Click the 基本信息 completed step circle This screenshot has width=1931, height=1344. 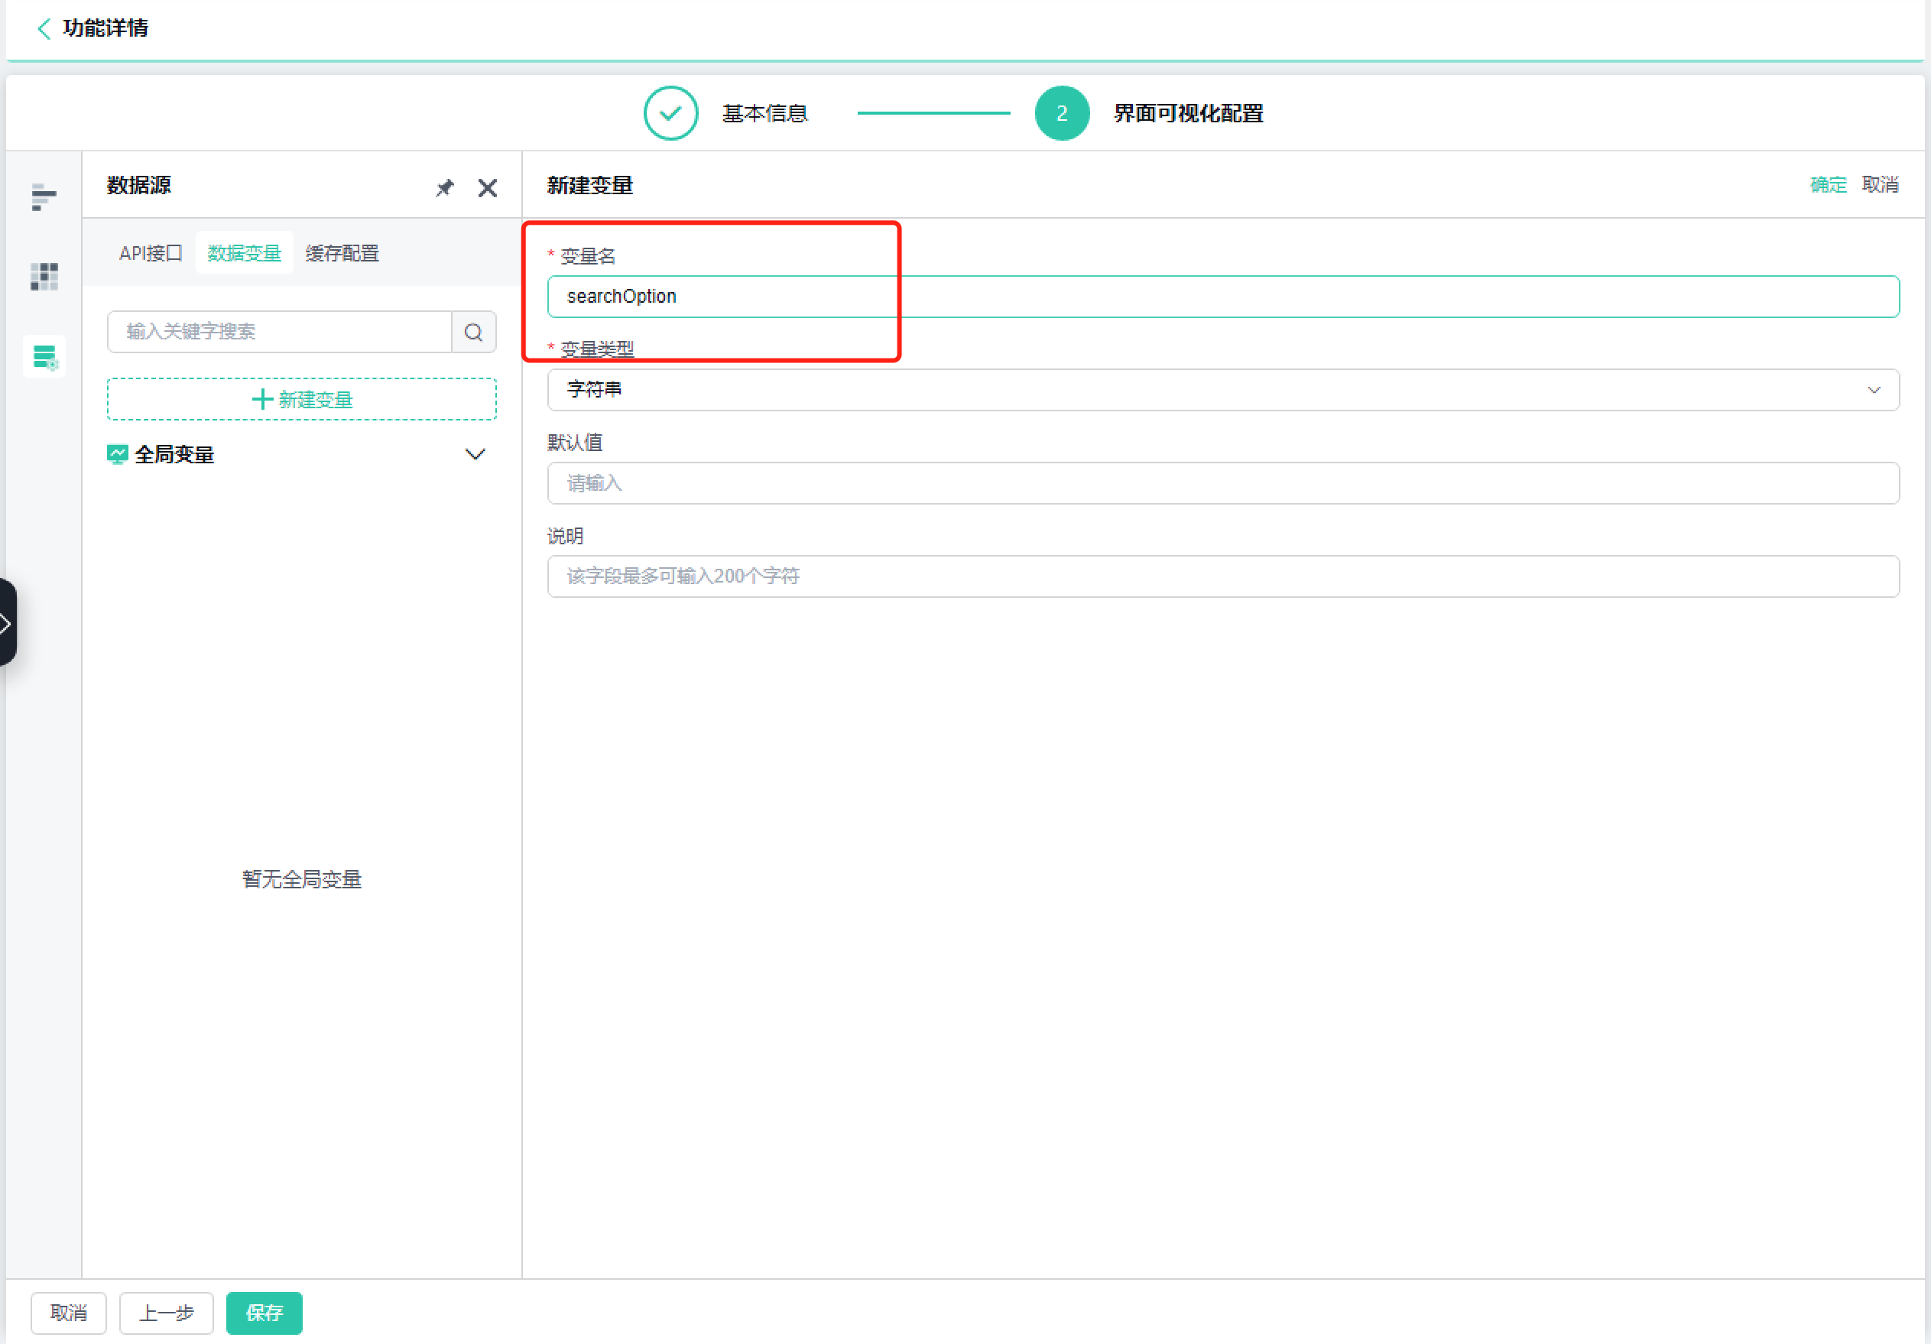click(x=670, y=114)
